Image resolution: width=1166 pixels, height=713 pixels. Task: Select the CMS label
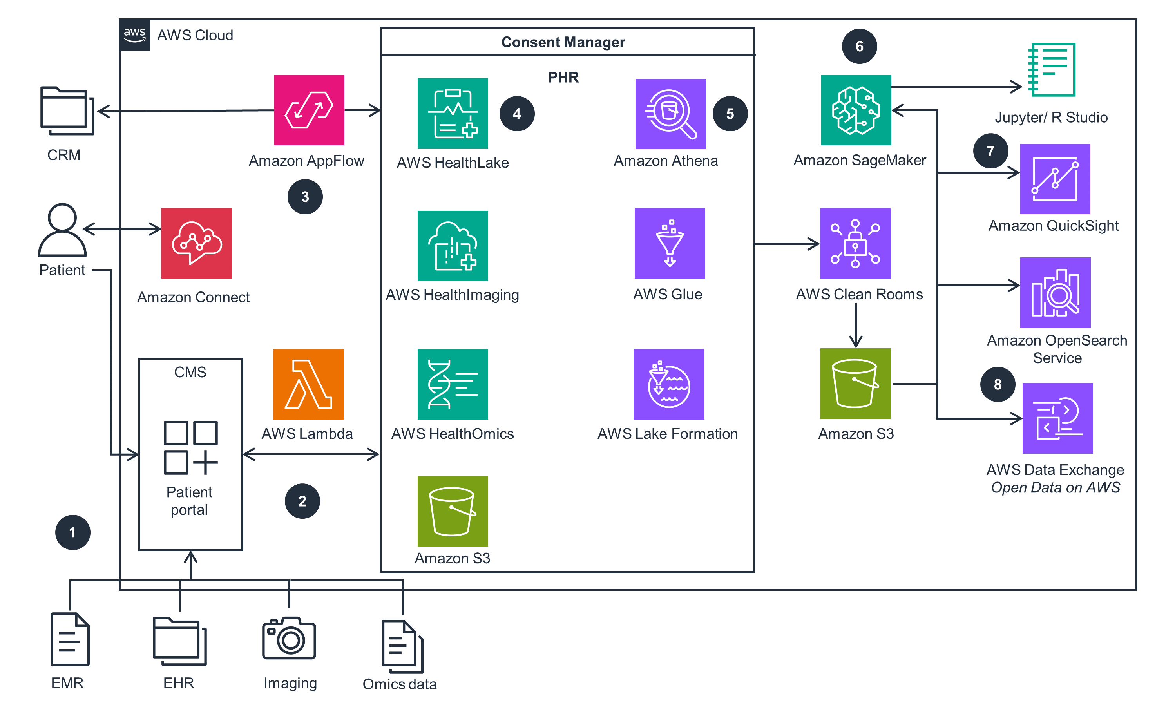pyautogui.click(x=190, y=372)
